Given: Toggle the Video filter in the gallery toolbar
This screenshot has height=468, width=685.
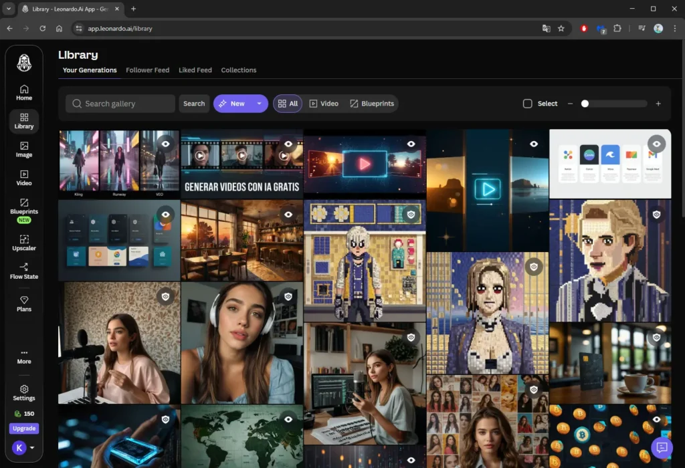Looking at the screenshot, I should [324, 104].
